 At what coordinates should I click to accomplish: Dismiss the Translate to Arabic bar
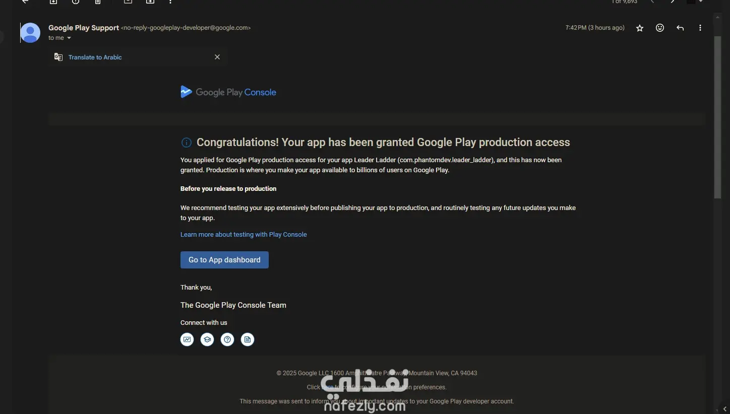[x=217, y=57]
